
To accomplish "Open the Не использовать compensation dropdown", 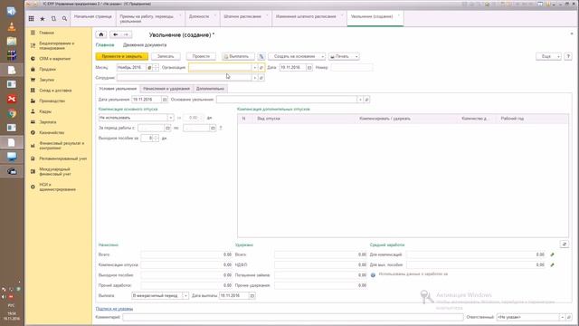I will coord(171,118).
